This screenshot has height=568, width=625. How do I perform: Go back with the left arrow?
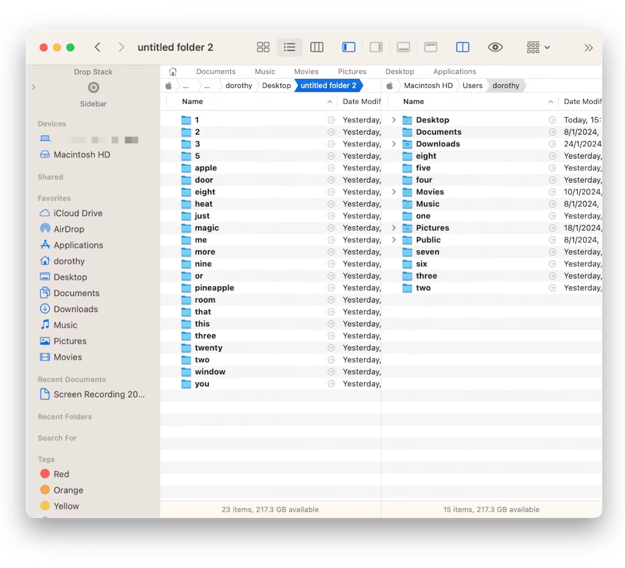coord(97,47)
